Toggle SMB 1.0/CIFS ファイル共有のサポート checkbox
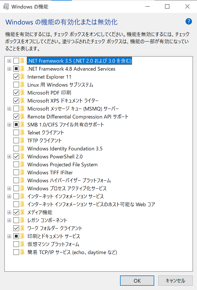This screenshot has width=197, height=290. (x=16, y=124)
